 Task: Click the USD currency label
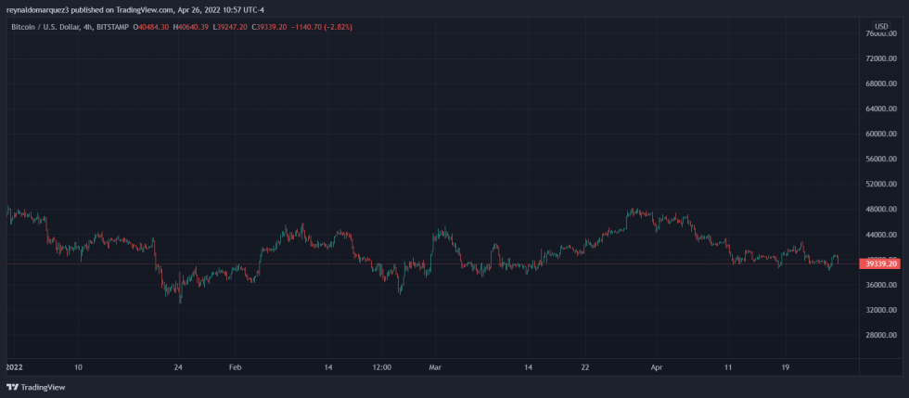(x=881, y=27)
